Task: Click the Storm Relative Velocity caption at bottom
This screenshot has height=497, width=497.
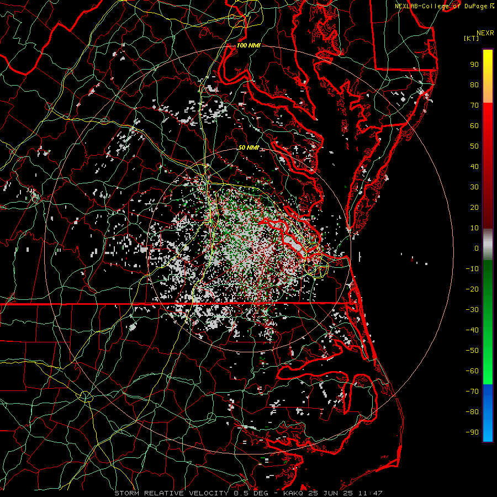Action: pyautogui.click(x=248, y=493)
